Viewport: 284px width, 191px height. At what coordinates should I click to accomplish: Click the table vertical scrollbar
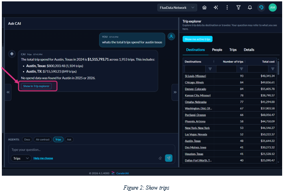pos(278,67)
